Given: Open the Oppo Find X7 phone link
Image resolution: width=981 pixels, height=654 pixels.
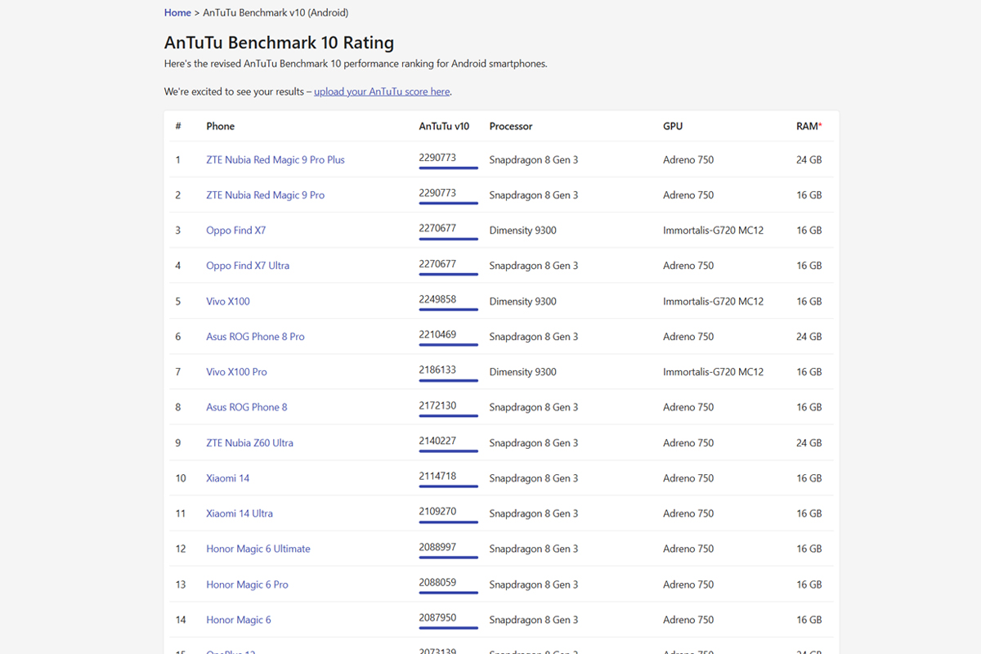Looking at the screenshot, I should coord(235,231).
